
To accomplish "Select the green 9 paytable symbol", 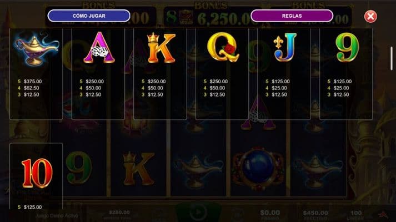I will [x=347, y=47].
